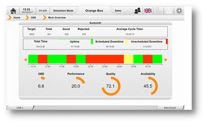The width and height of the screenshot is (206, 124).
Task: Click the yellow scheduled downtime segment
Action: tap(128, 59)
